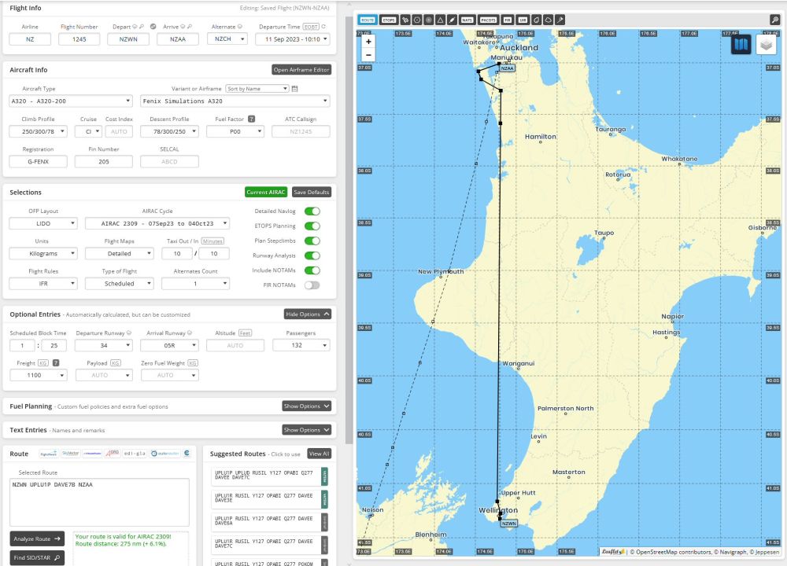
Task: Enable FIR NOTAMs switch
Action: (312, 285)
